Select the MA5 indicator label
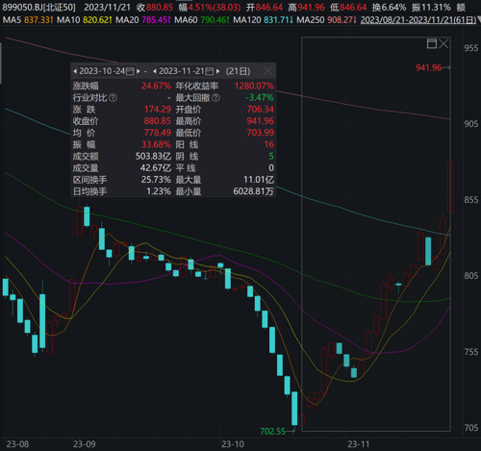 coord(12,20)
